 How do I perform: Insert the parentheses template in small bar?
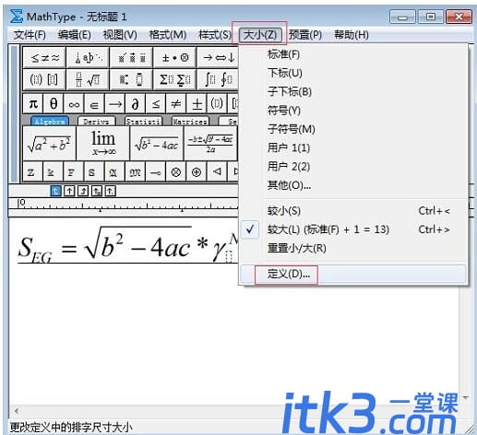coord(217,104)
